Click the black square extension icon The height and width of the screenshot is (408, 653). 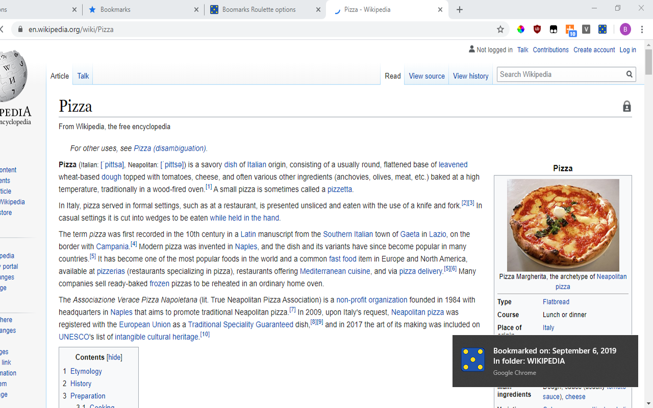click(x=554, y=30)
